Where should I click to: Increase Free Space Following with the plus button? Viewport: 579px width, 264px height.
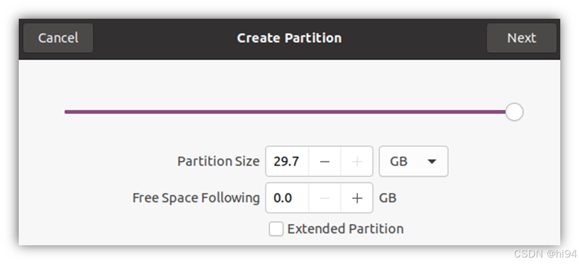tap(357, 198)
